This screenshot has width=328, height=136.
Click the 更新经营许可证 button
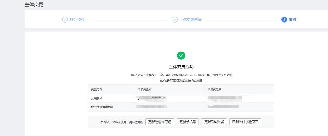160,122
